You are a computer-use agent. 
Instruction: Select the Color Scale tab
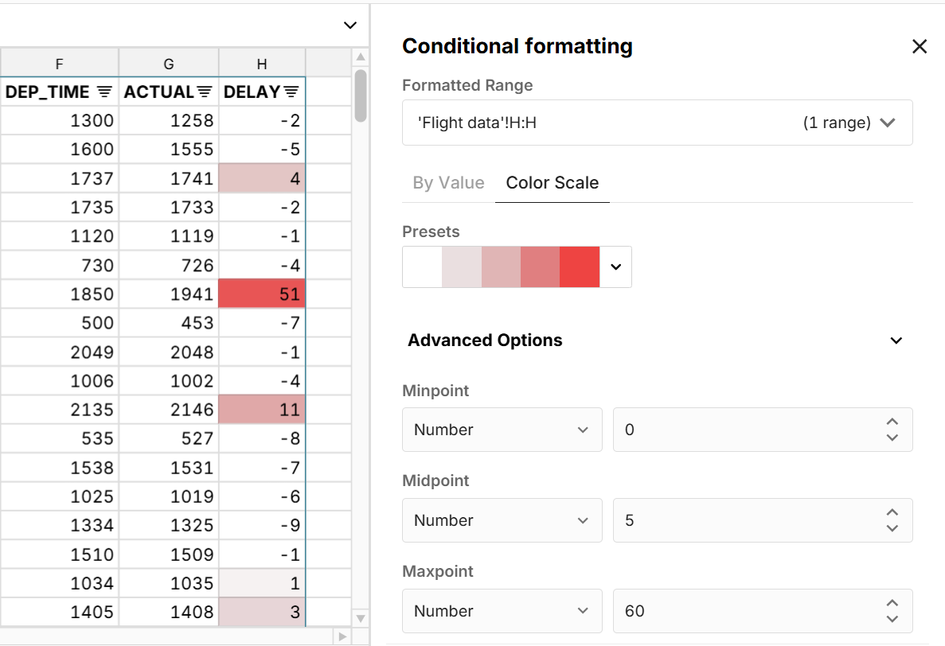pos(553,183)
